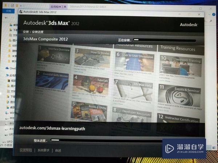218x163 pixels.
Task: Click the Autodesk logo in installer header
Action: coord(189,25)
